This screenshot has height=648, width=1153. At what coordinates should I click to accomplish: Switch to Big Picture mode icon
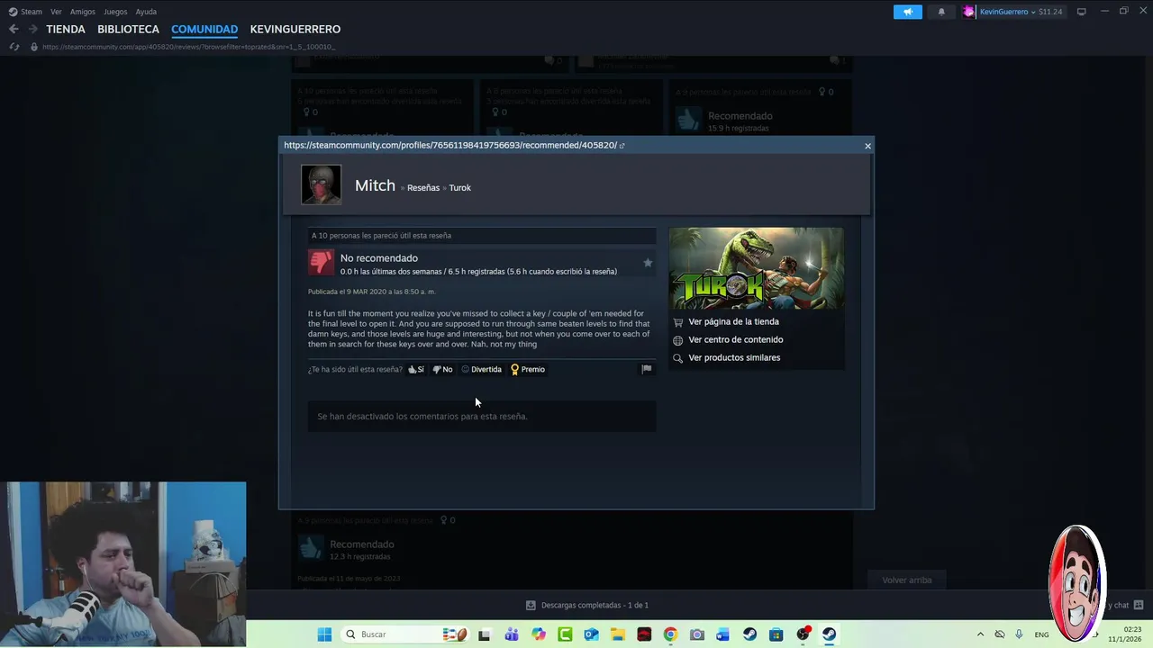pos(1081,12)
